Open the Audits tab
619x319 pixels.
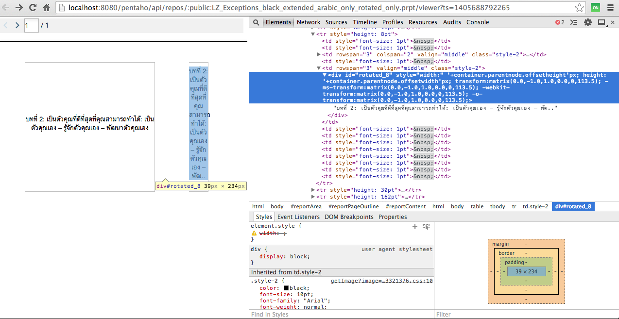pos(452,22)
